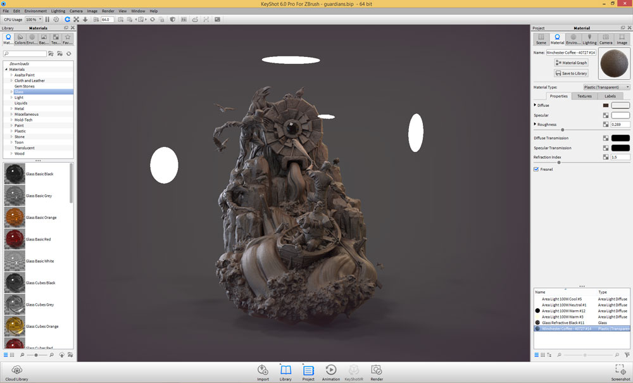Collapse the Materials root folder
The width and height of the screenshot is (633, 383).
pyautogui.click(x=6, y=70)
